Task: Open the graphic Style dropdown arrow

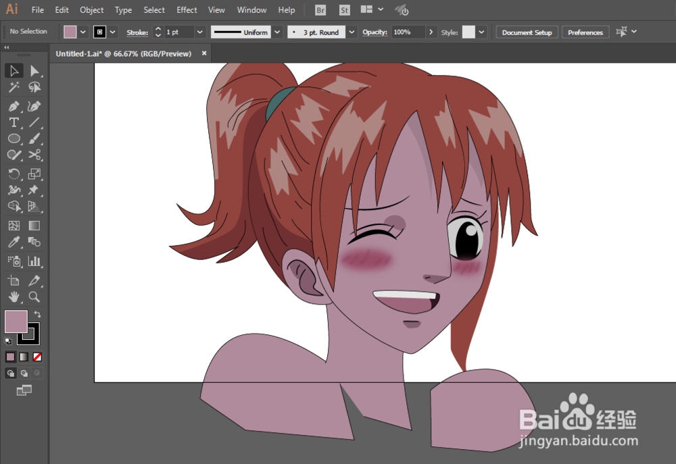Action: click(481, 32)
